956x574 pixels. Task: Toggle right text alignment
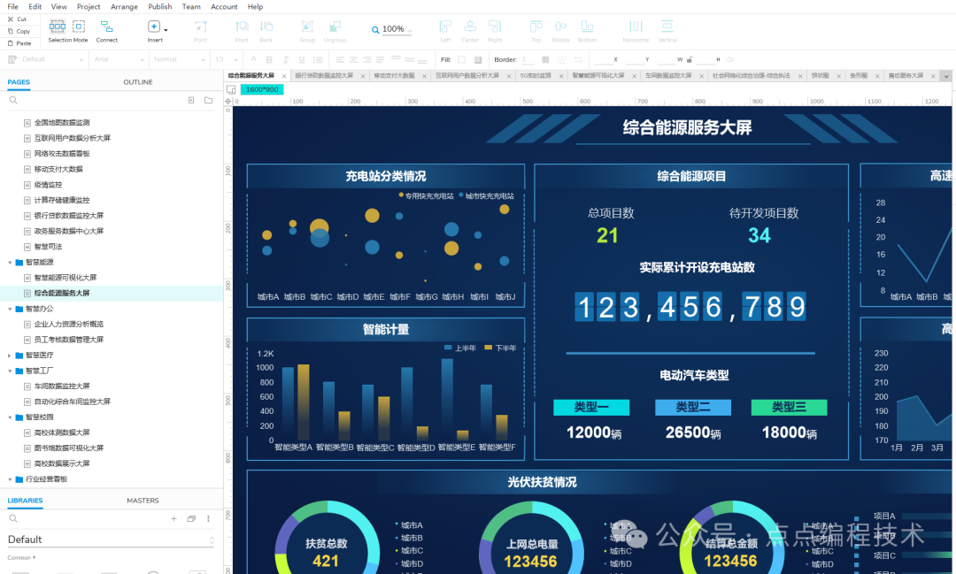tap(367, 60)
